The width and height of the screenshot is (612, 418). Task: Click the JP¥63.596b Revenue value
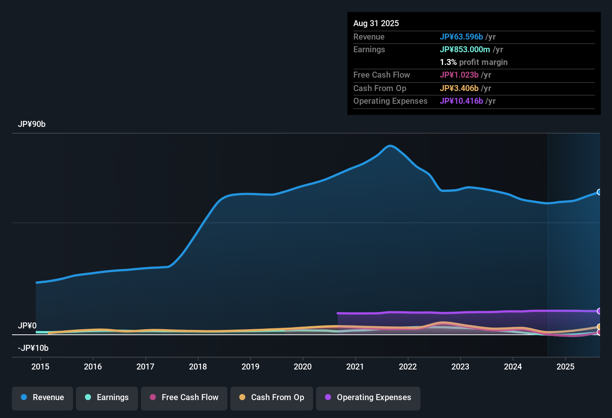point(461,37)
